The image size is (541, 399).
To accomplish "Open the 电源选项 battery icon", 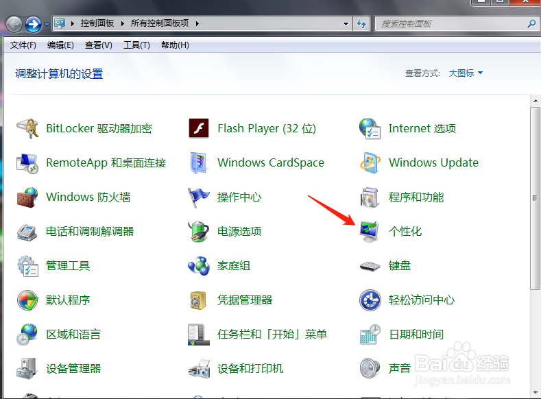I will coord(198,232).
